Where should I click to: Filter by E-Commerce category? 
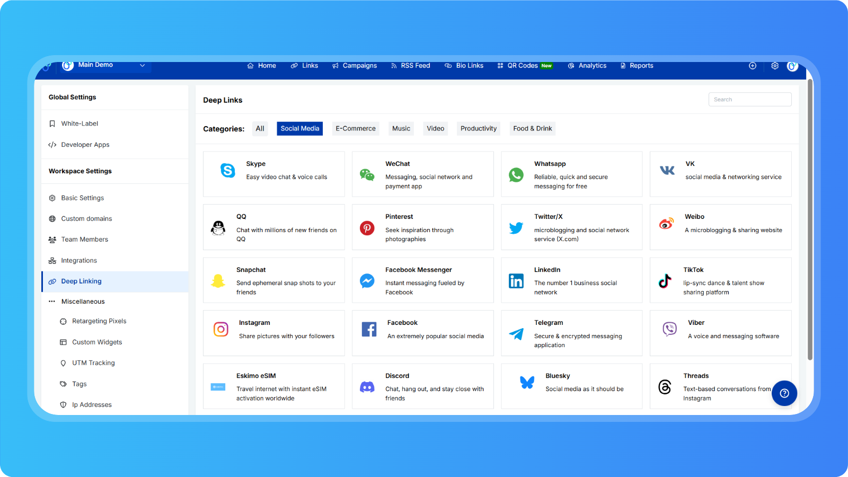pyautogui.click(x=355, y=129)
